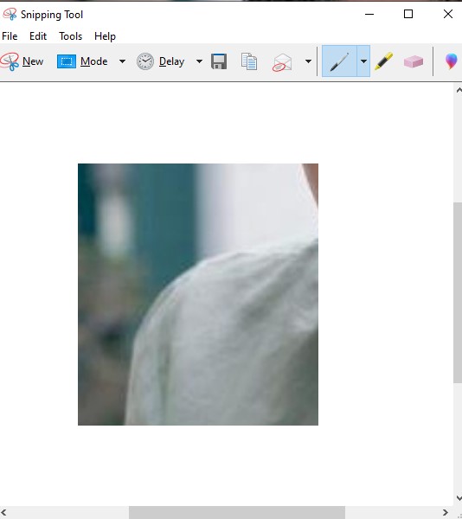This screenshot has width=462, height=519.
Task: Open the Pen options dropdown arrow
Action: [x=363, y=61]
